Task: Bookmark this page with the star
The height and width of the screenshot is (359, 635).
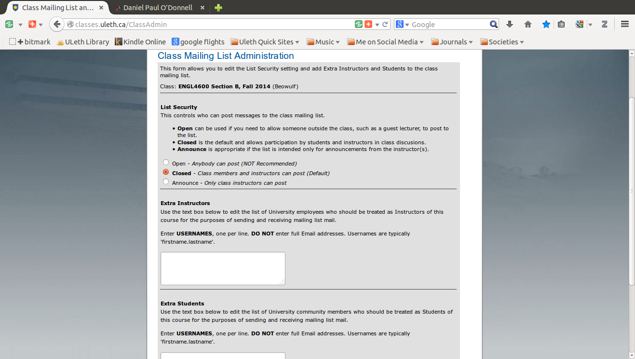Action: (x=546, y=24)
